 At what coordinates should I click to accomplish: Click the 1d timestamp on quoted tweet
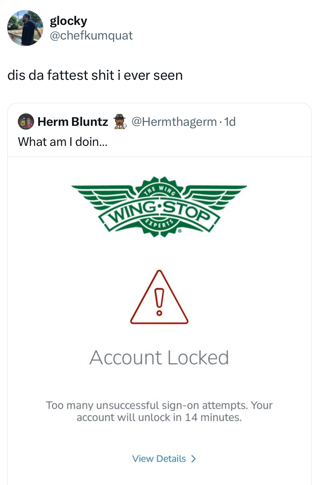point(230,122)
